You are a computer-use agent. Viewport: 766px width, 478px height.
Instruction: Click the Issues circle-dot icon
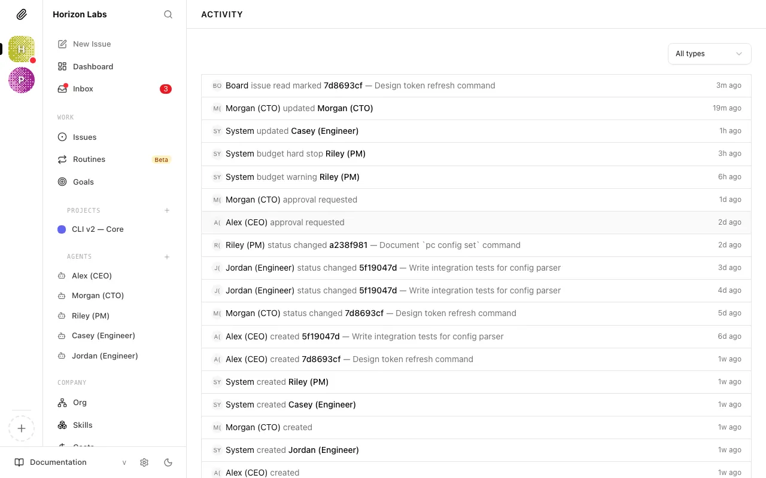[x=62, y=137]
